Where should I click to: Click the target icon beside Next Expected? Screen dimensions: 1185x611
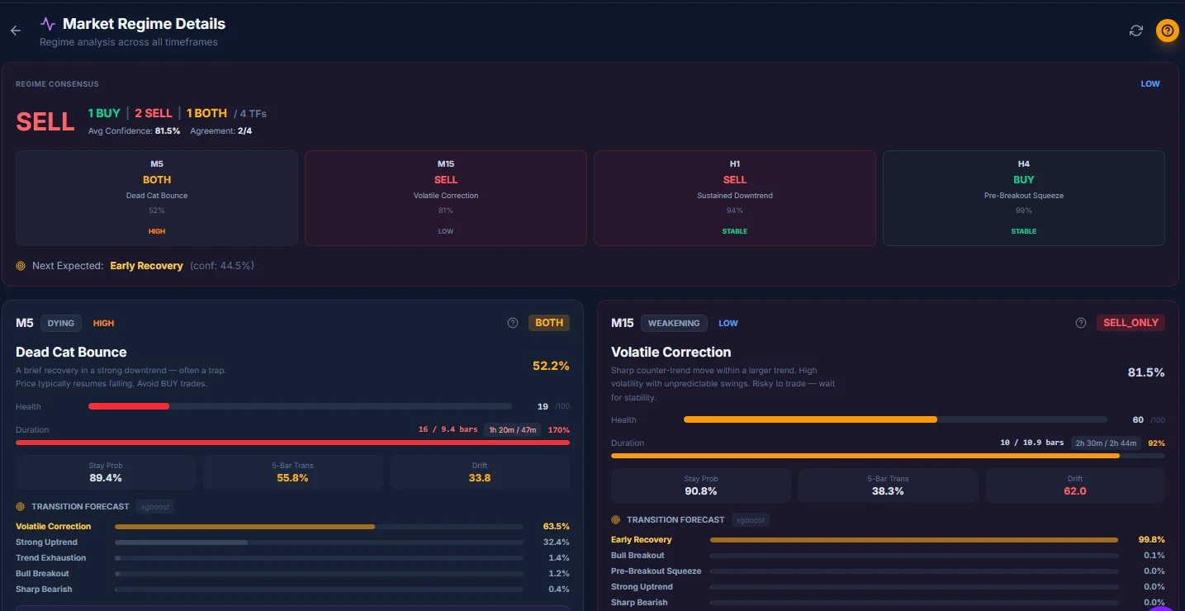click(21, 266)
